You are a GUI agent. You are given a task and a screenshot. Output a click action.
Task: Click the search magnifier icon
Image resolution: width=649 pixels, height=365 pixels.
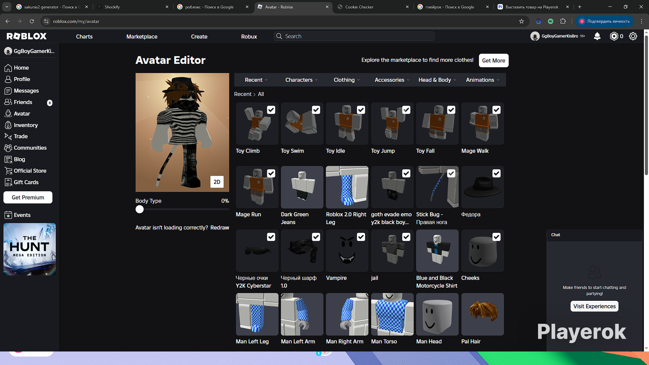click(279, 36)
